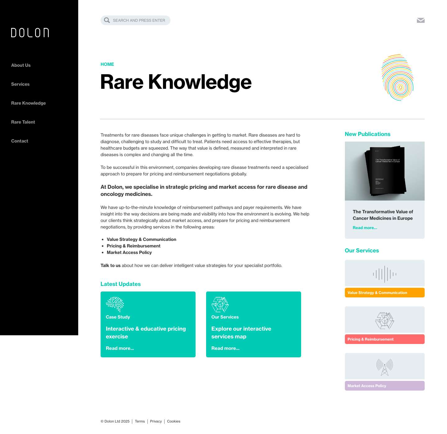
Task: Click the audio waveform icon above Value Strategy
Action: point(384,274)
